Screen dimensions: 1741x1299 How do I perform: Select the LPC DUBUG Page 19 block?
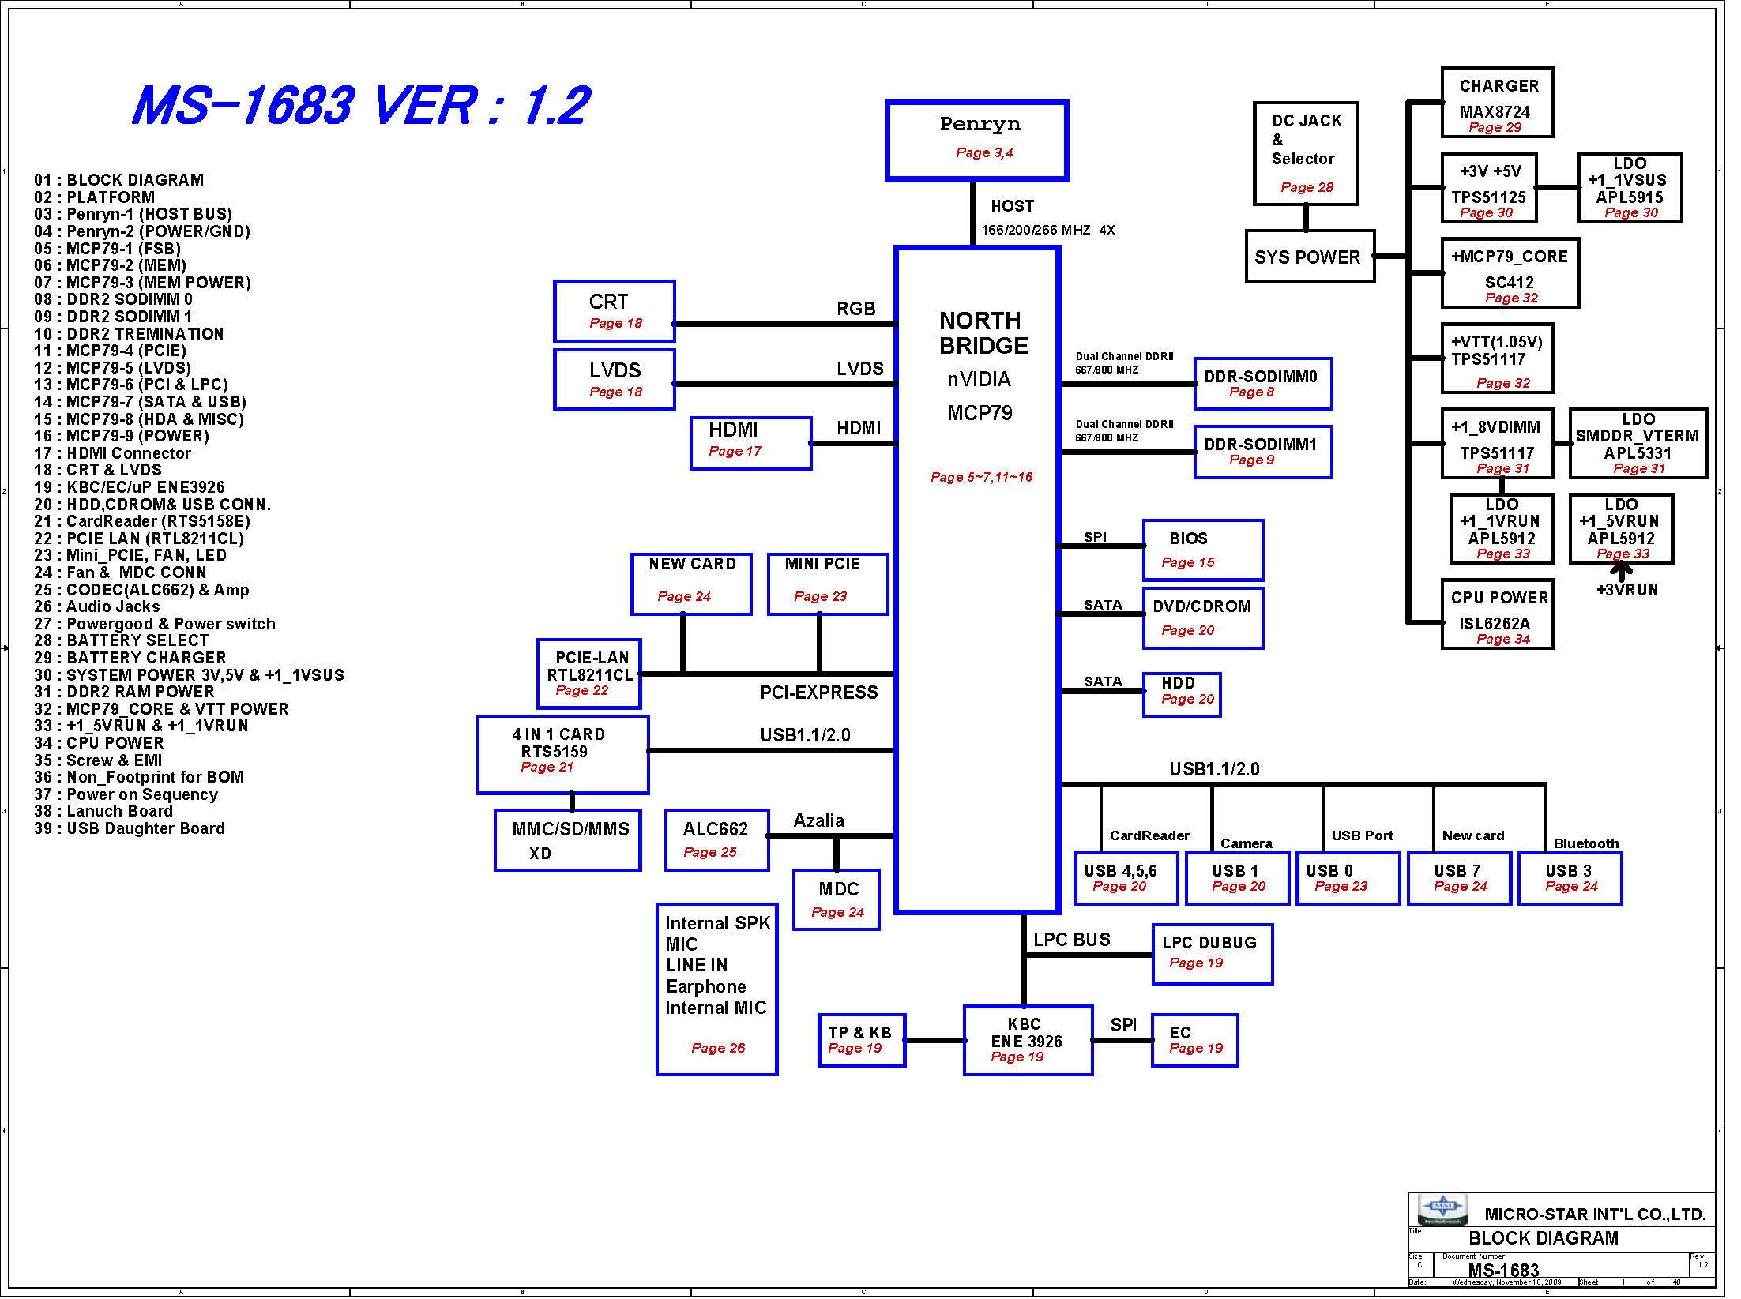click(x=1212, y=953)
